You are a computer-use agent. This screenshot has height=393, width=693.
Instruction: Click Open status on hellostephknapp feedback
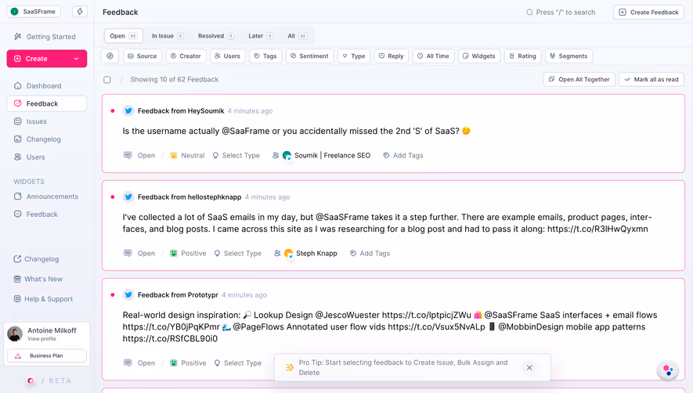tap(139, 254)
